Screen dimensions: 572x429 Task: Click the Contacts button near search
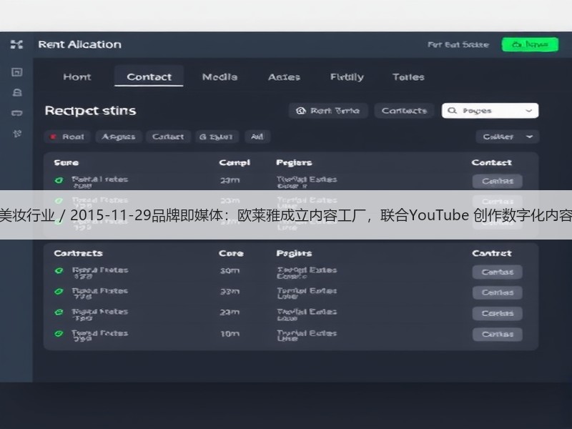click(404, 111)
